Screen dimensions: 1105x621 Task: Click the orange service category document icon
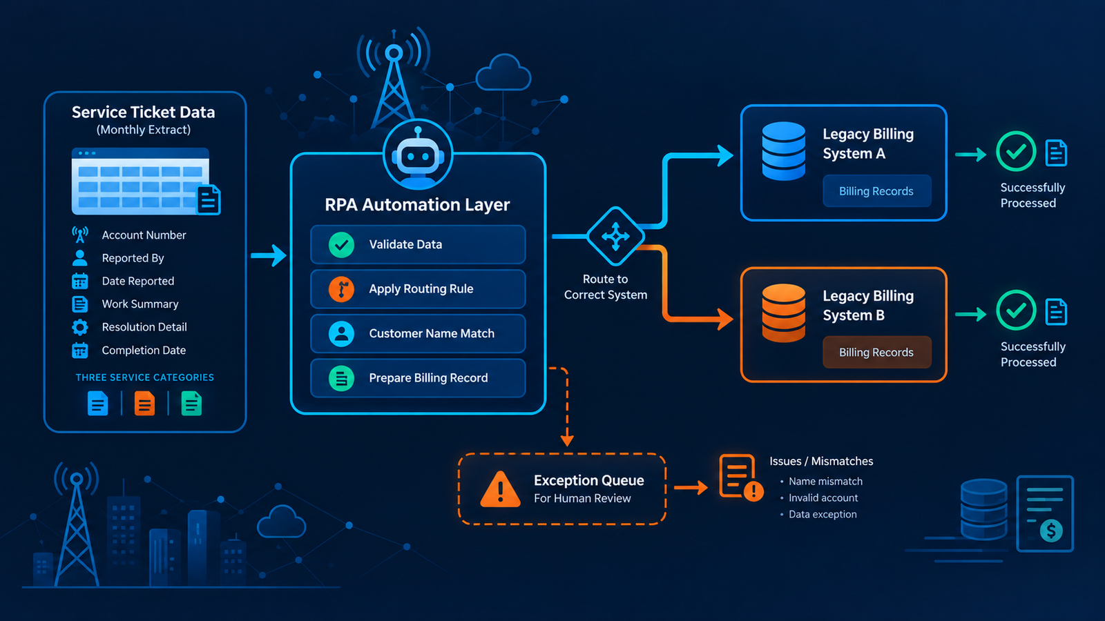click(144, 403)
